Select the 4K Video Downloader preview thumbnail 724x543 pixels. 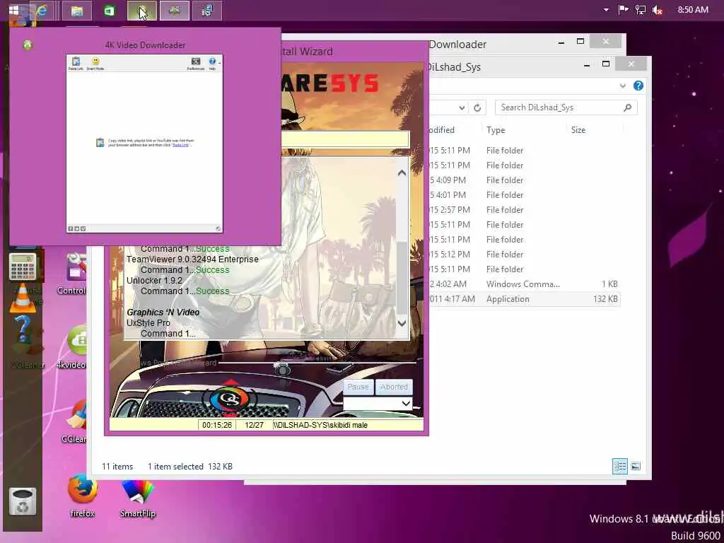[144, 143]
